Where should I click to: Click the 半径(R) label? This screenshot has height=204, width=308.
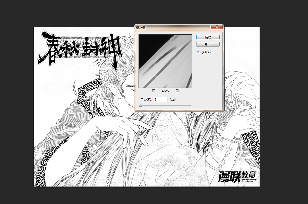pos(146,99)
